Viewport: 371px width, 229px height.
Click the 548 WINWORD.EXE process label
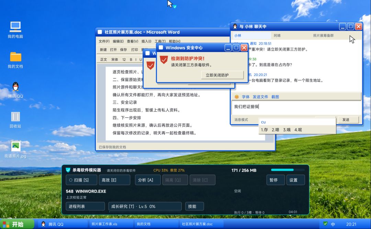pyautogui.click(x=86, y=191)
